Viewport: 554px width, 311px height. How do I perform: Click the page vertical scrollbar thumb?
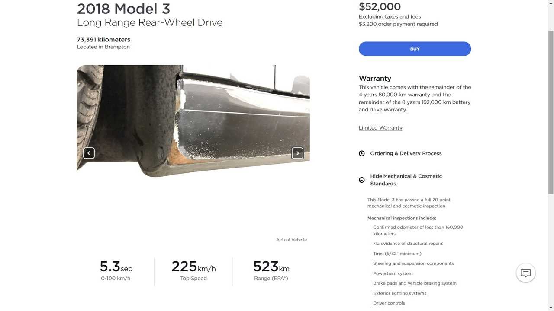pos(551,112)
